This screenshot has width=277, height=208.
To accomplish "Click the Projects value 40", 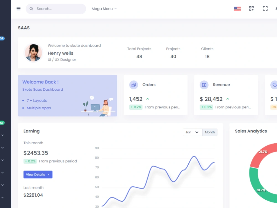I will 173,57.
